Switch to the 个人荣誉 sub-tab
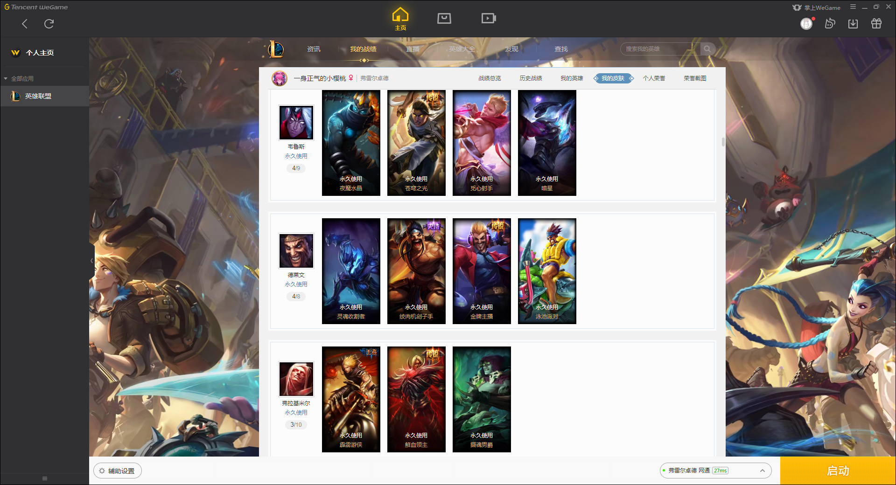 click(x=654, y=78)
